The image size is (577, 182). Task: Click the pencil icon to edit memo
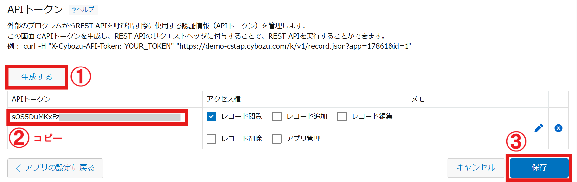[539, 128]
